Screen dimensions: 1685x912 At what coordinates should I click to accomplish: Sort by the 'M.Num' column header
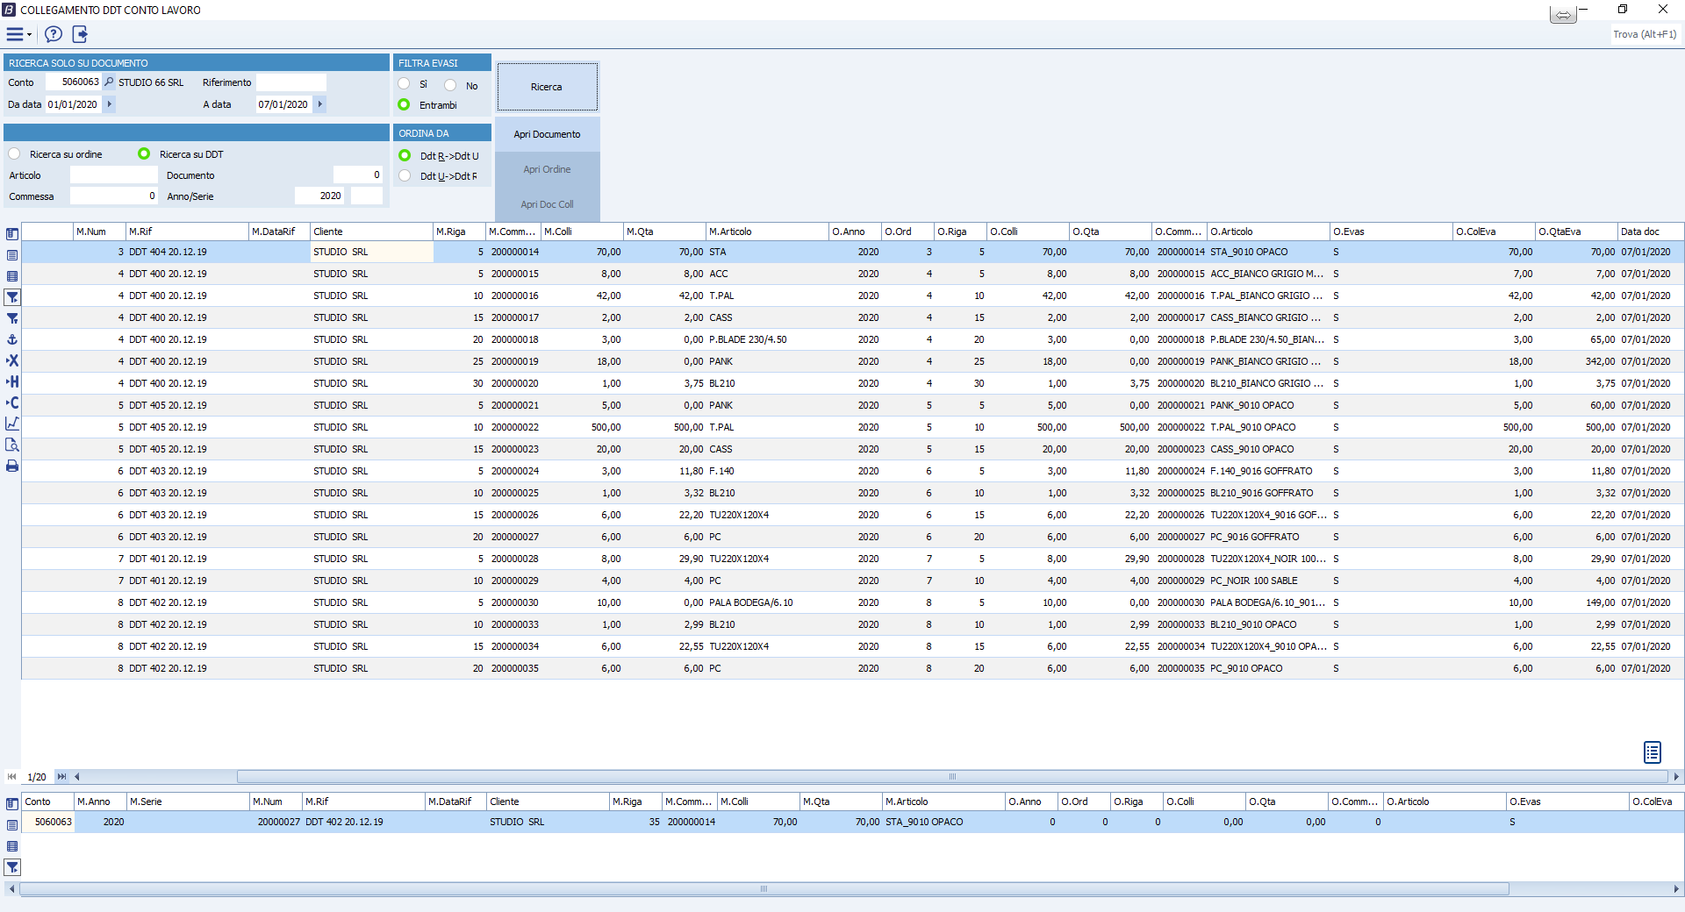(x=99, y=232)
